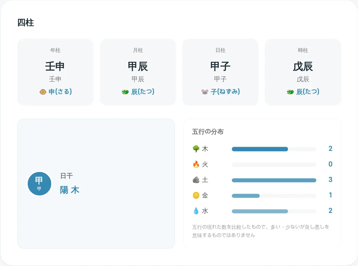Click the 申(さる) zodiac link
Image resolution: width=358 pixels, height=266 pixels.
60,92
